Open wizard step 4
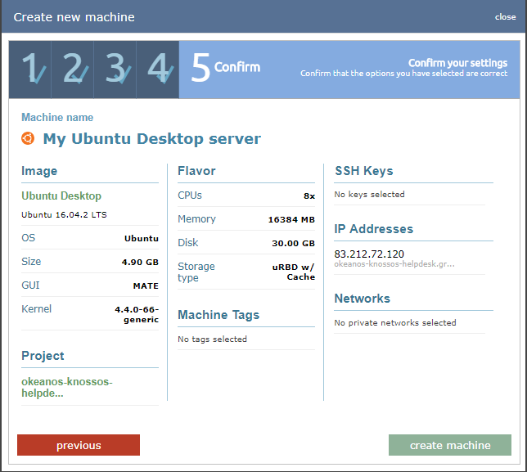 pos(158,70)
